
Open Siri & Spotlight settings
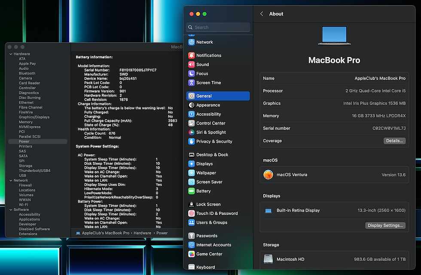218,132
